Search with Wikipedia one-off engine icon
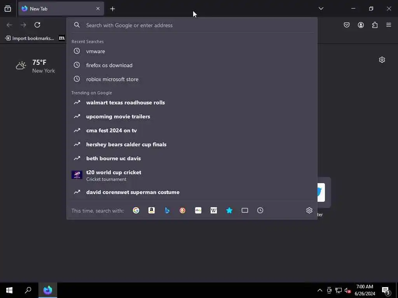This screenshot has width=398, height=298. [x=214, y=210]
